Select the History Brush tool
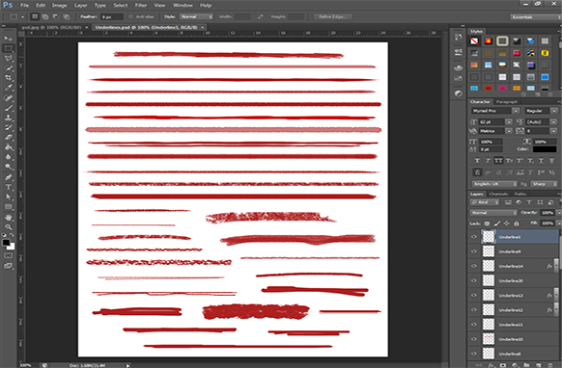Viewport: 562px width, 368px height. click(x=8, y=128)
